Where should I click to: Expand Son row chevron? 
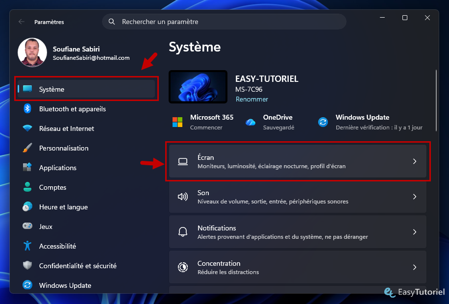[x=415, y=197]
